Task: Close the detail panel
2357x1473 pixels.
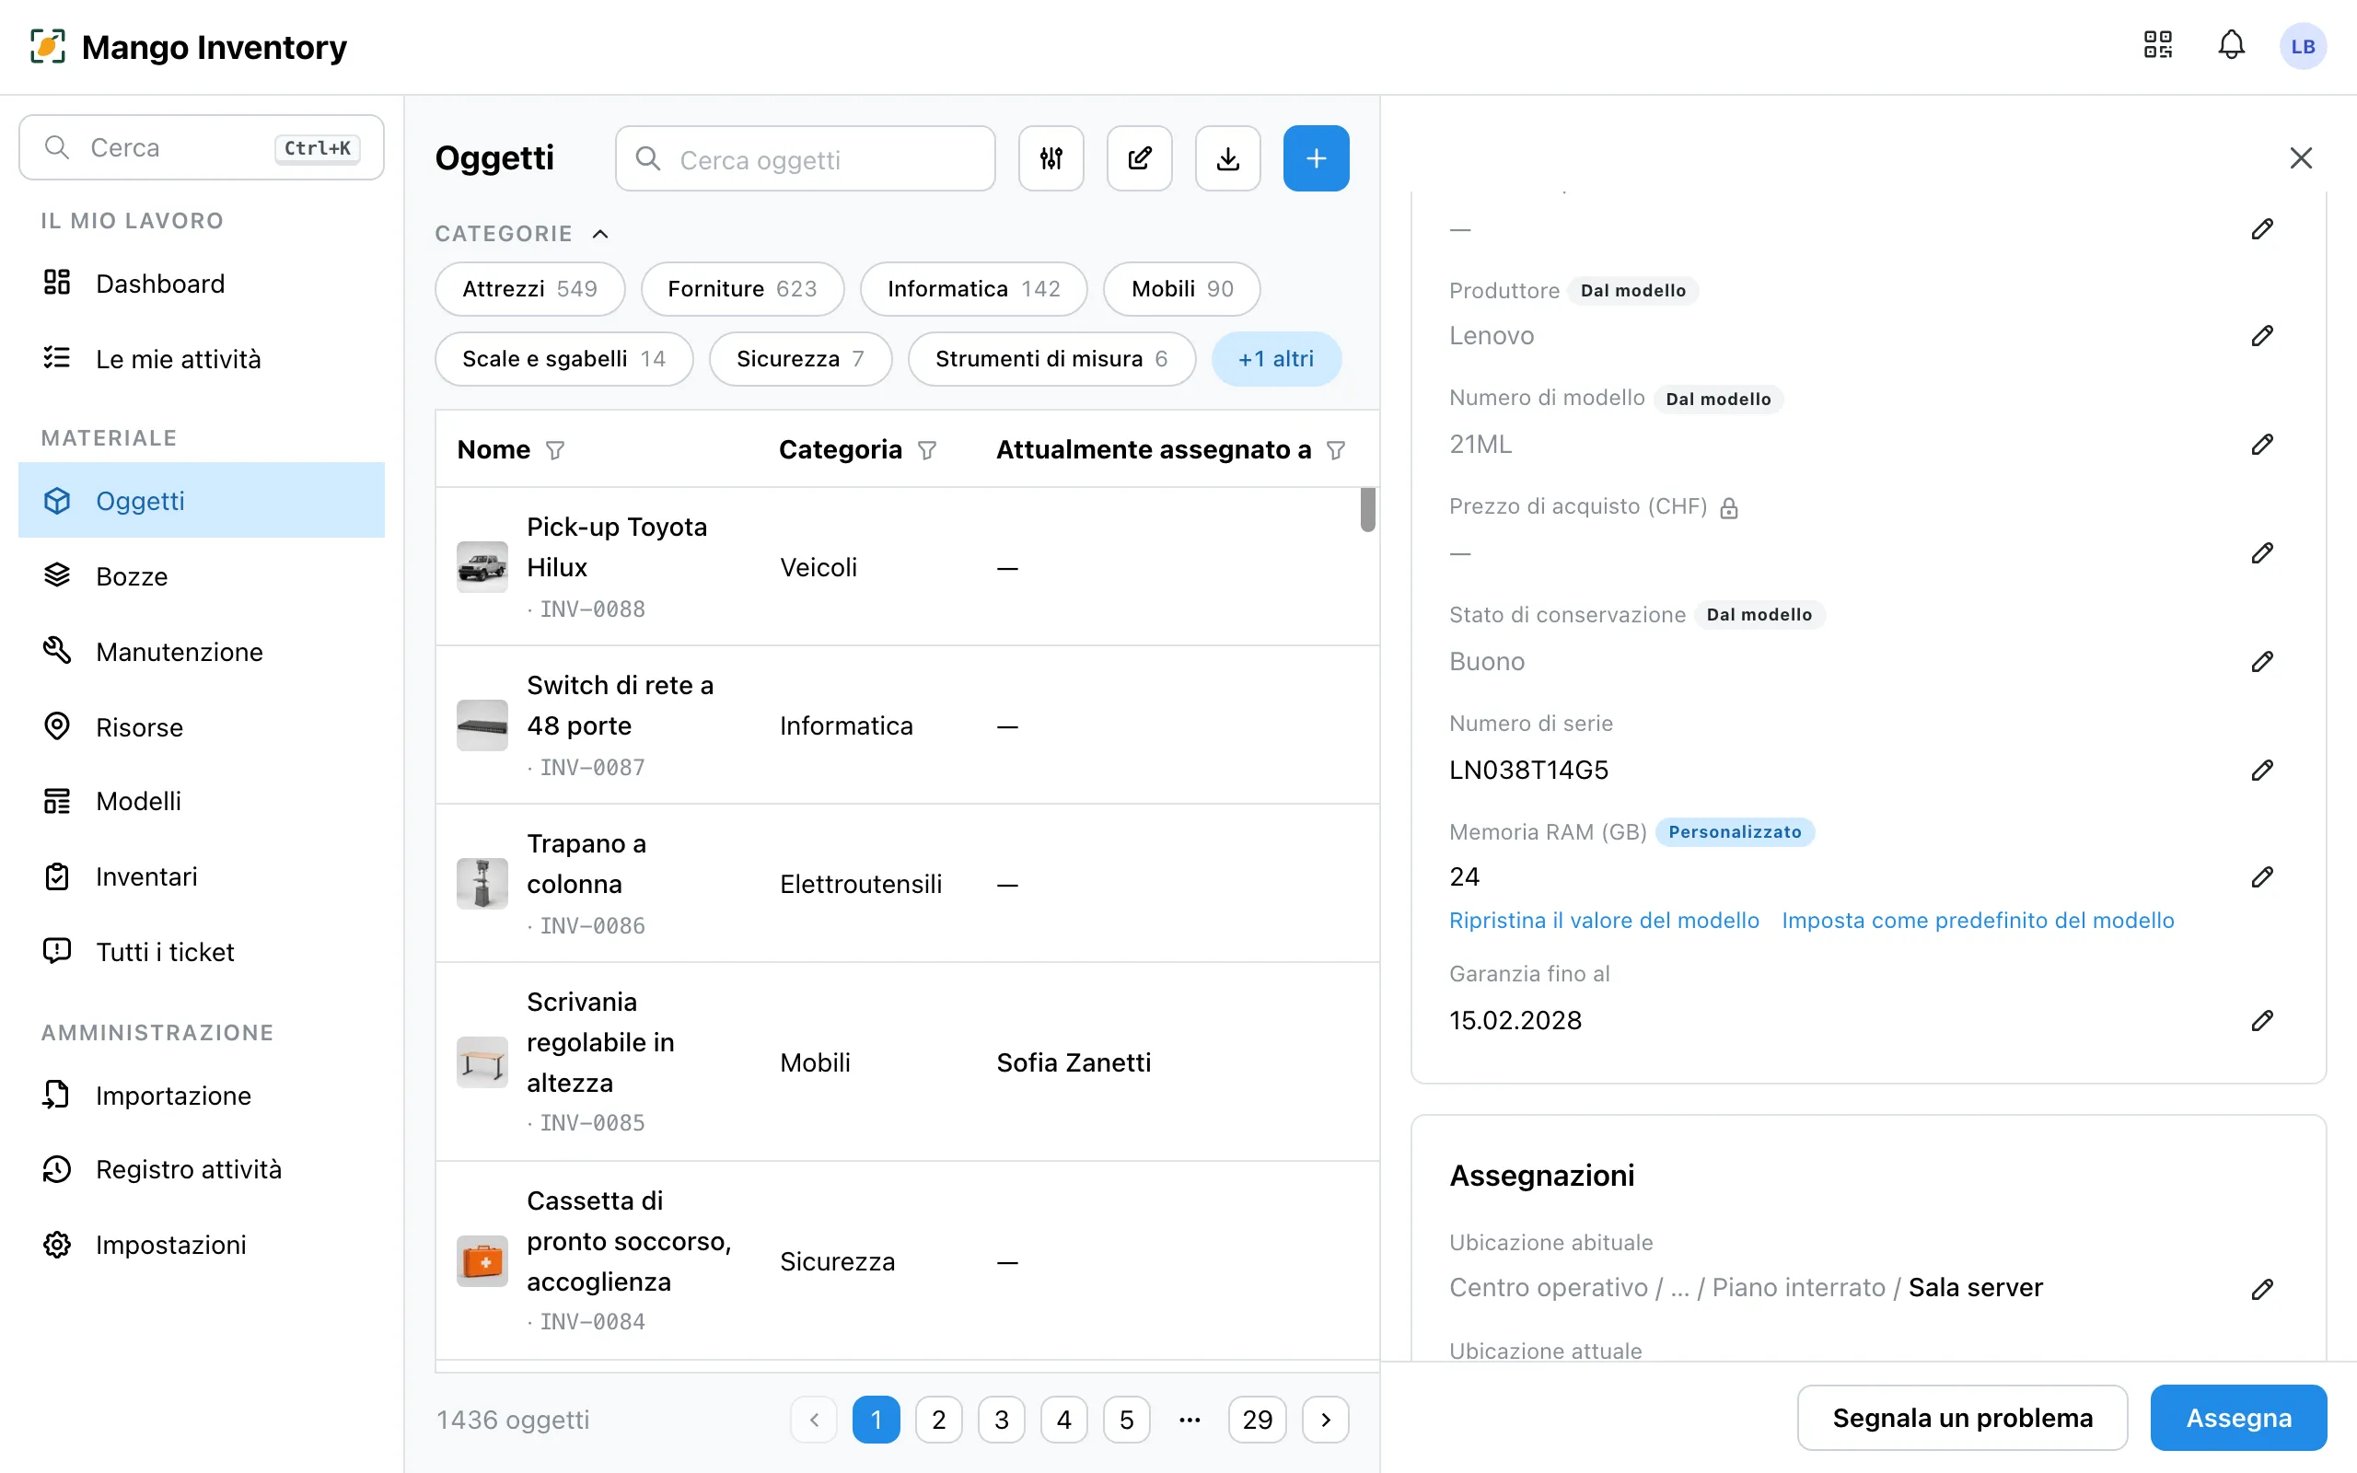Action: 2301,157
